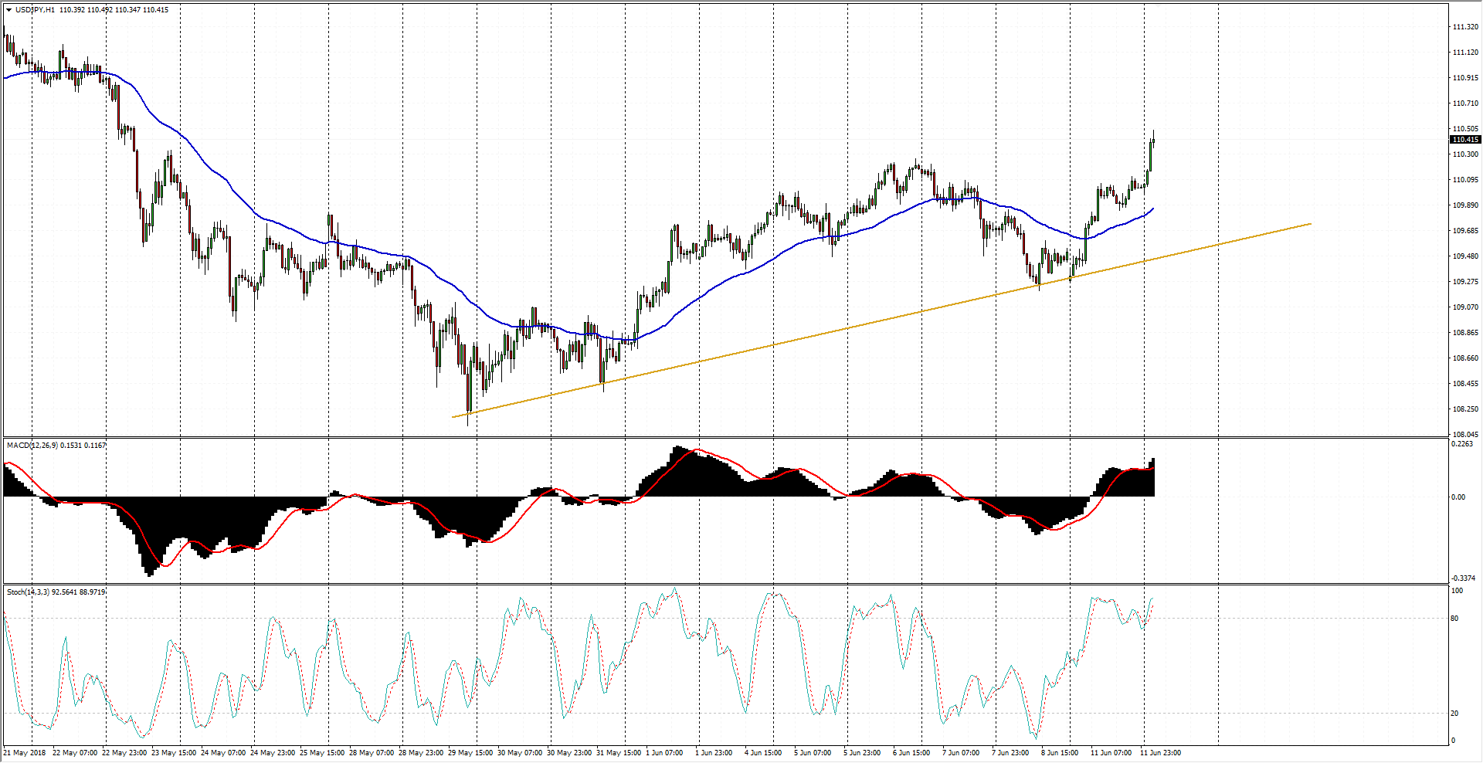Click the 1 Jun 07:00 time label

664,753
